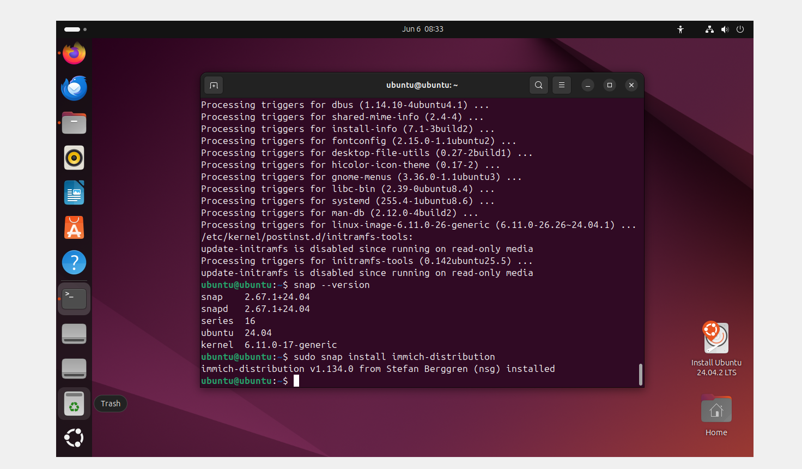Open the accessibility menu in the top bar
802x469 pixels.
click(x=681, y=29)
